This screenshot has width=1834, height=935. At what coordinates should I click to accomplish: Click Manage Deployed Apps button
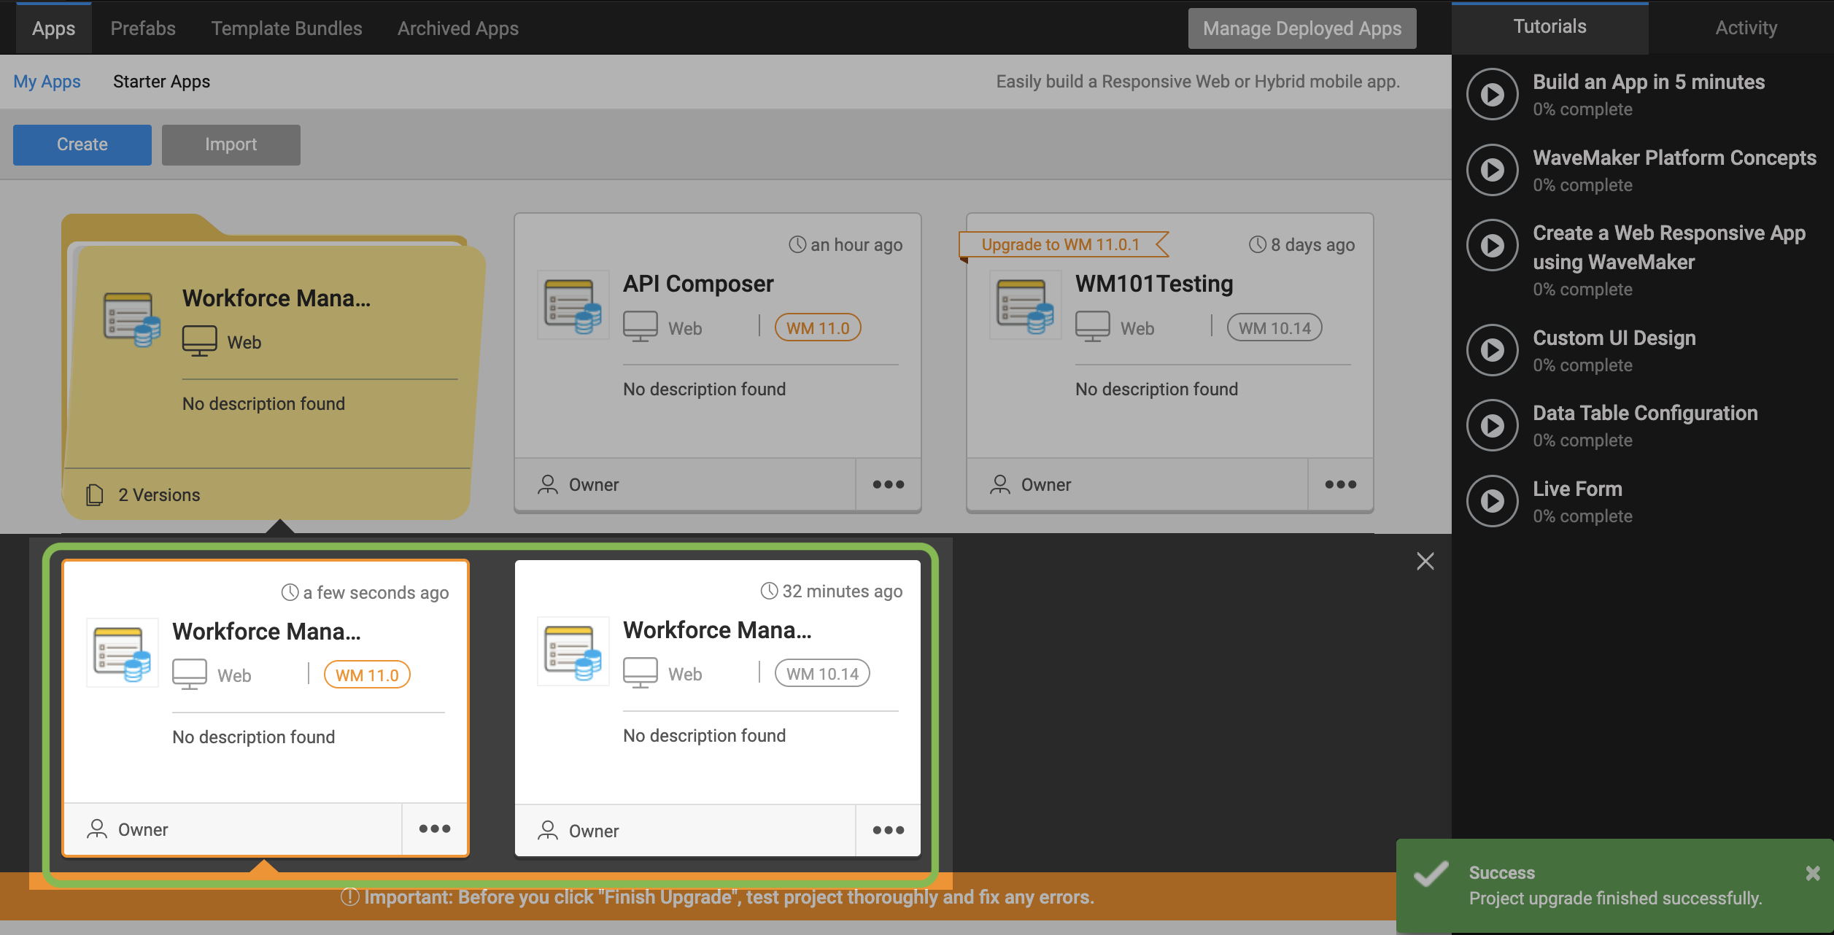[1301, 28]
